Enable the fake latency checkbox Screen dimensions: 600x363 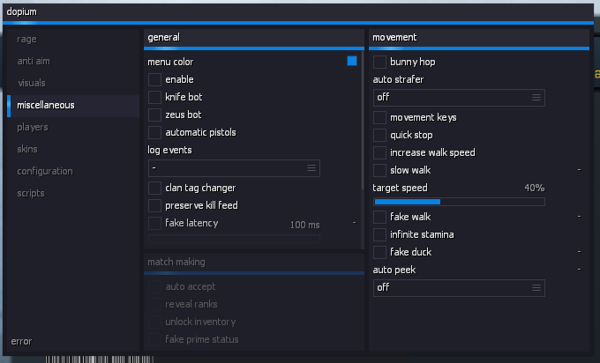point(154,223)
